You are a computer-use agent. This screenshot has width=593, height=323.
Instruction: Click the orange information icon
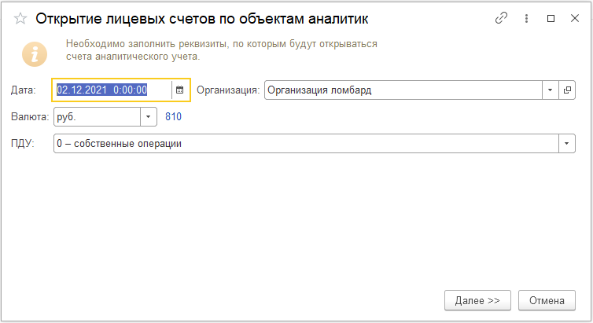point(35,54)
